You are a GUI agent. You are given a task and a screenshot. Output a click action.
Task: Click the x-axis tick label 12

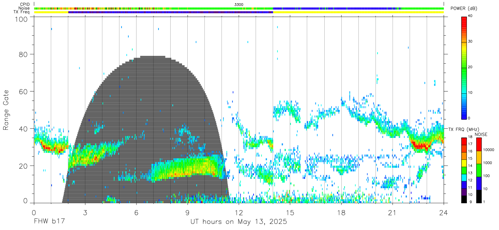point(239,212)
